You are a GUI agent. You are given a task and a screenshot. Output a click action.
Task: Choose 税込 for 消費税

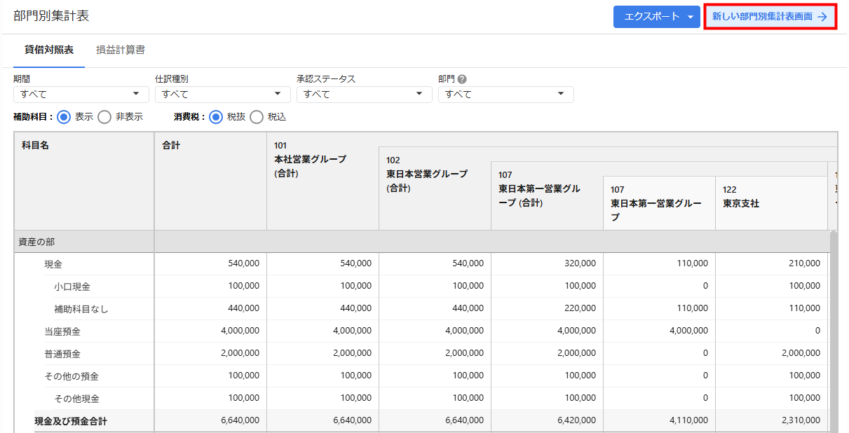click(257, 117)
